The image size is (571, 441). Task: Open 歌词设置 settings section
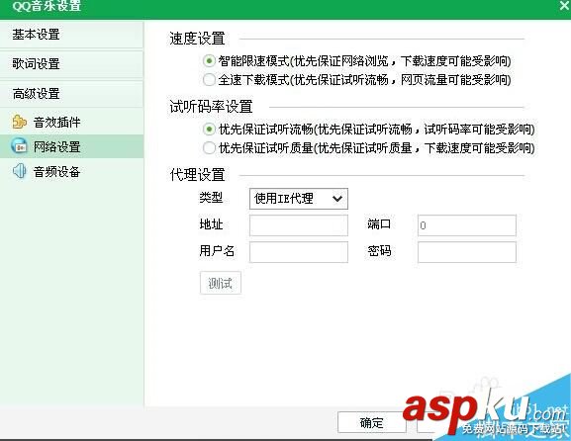(x=71, y=64)
